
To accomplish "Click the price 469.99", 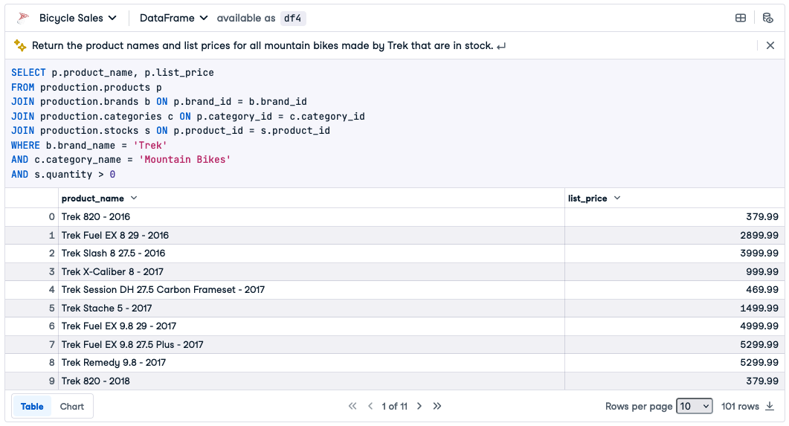I will pos(761,290).
